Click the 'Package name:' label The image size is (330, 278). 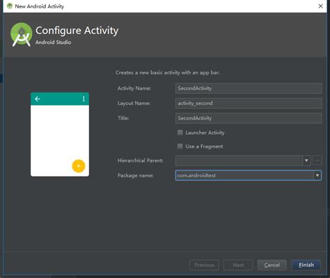click(x=135, y=176)
